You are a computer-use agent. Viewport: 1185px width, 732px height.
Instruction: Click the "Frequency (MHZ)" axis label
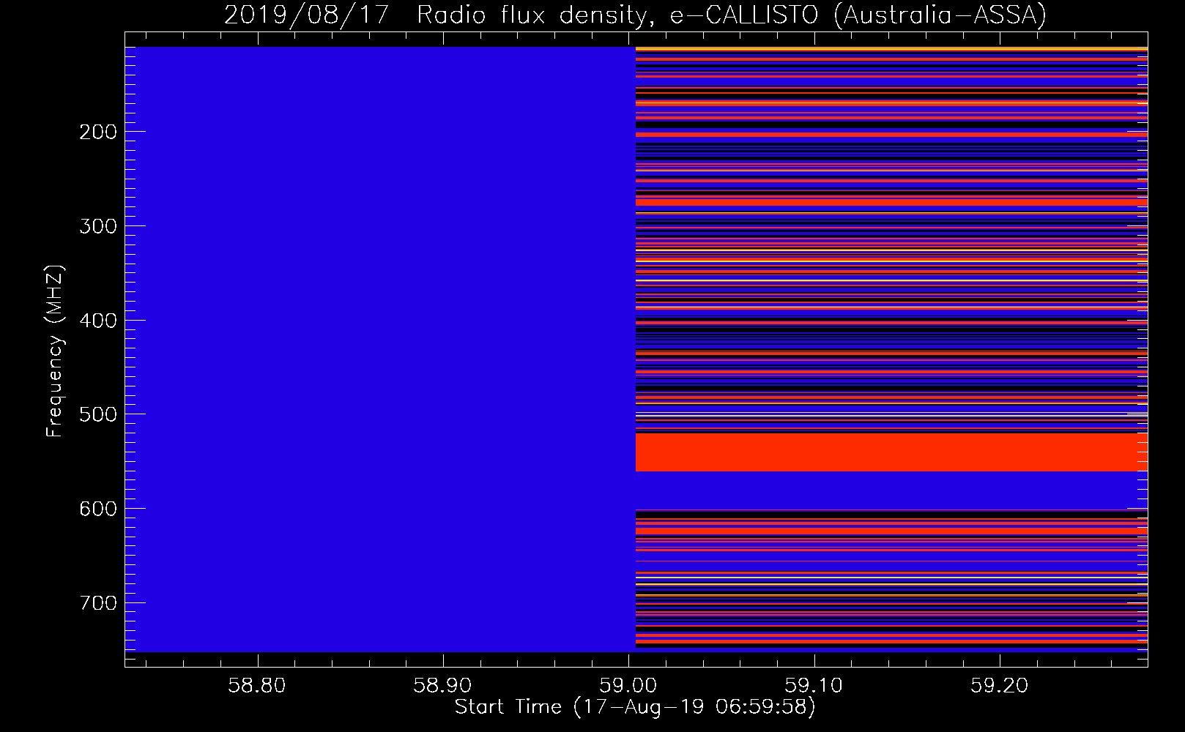(55, 351)
